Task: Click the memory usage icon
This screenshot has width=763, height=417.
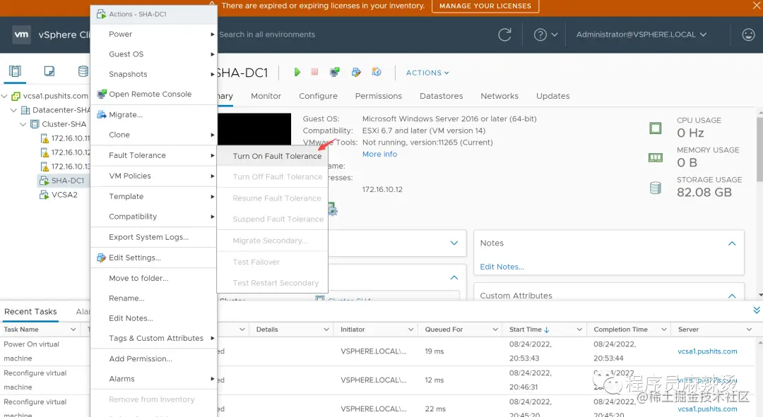Action: coord(656,158)
